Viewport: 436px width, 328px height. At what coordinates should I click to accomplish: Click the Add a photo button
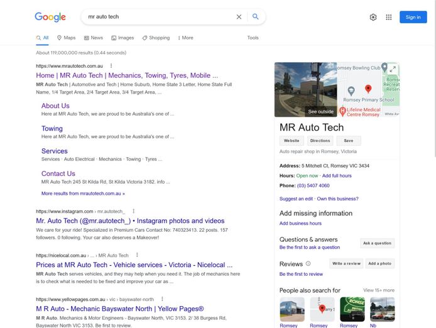coord(380,263)
